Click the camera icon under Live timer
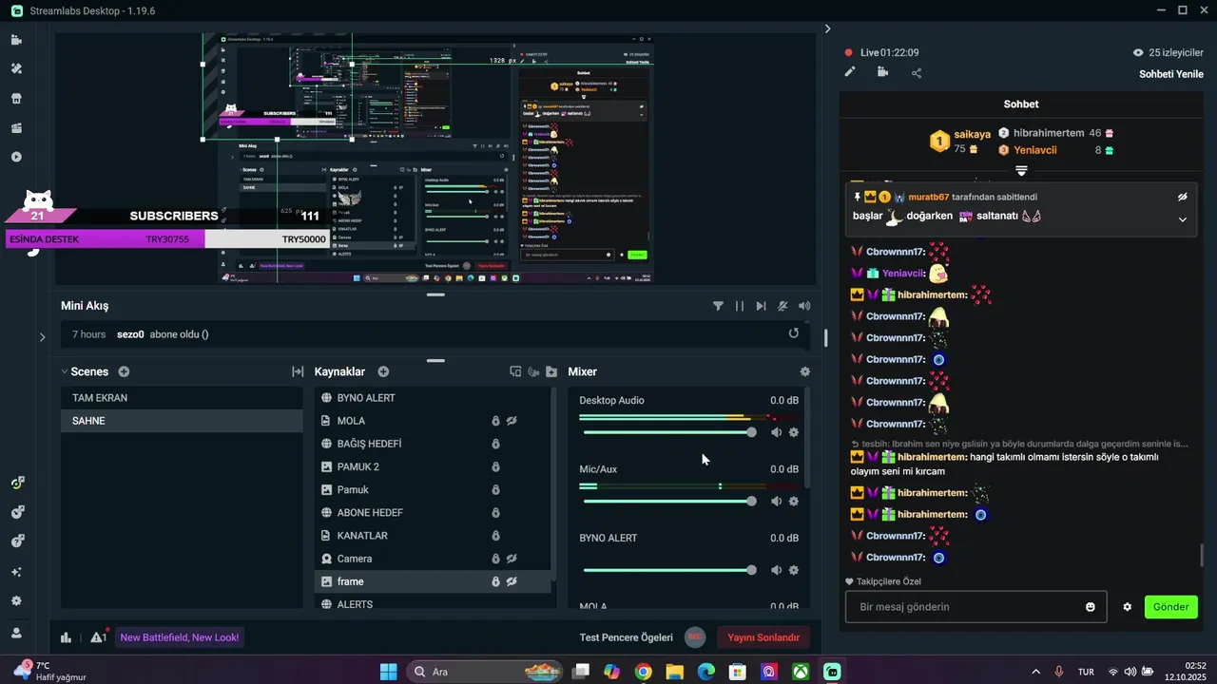1217x684 pixels. 883,72
